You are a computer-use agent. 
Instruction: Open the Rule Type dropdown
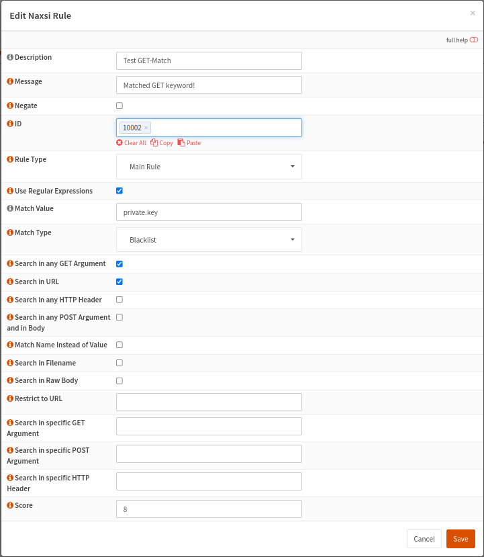coord(209,166)
